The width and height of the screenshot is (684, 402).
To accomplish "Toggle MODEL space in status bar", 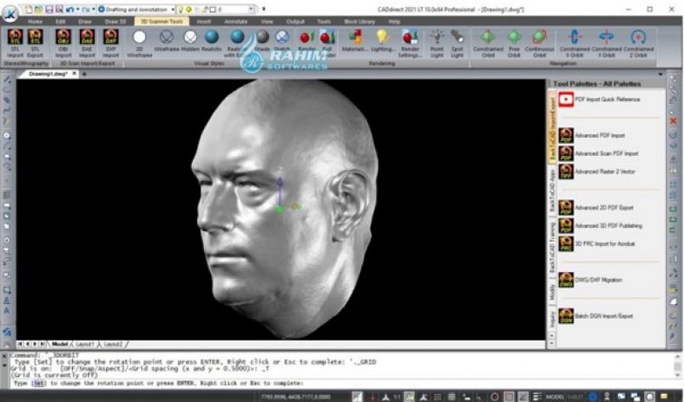I will 556,397.
